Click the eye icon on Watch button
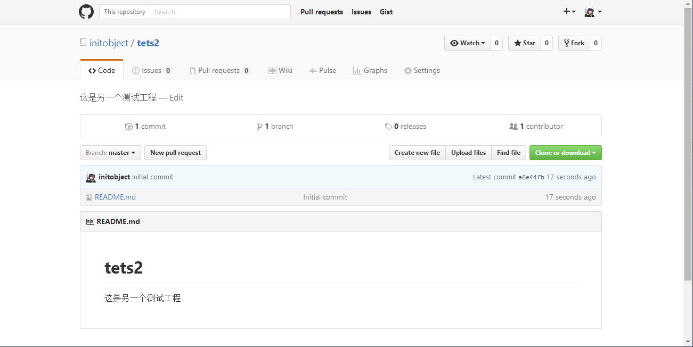The width and height of the screenshot is (693, 347). (454, 43)
